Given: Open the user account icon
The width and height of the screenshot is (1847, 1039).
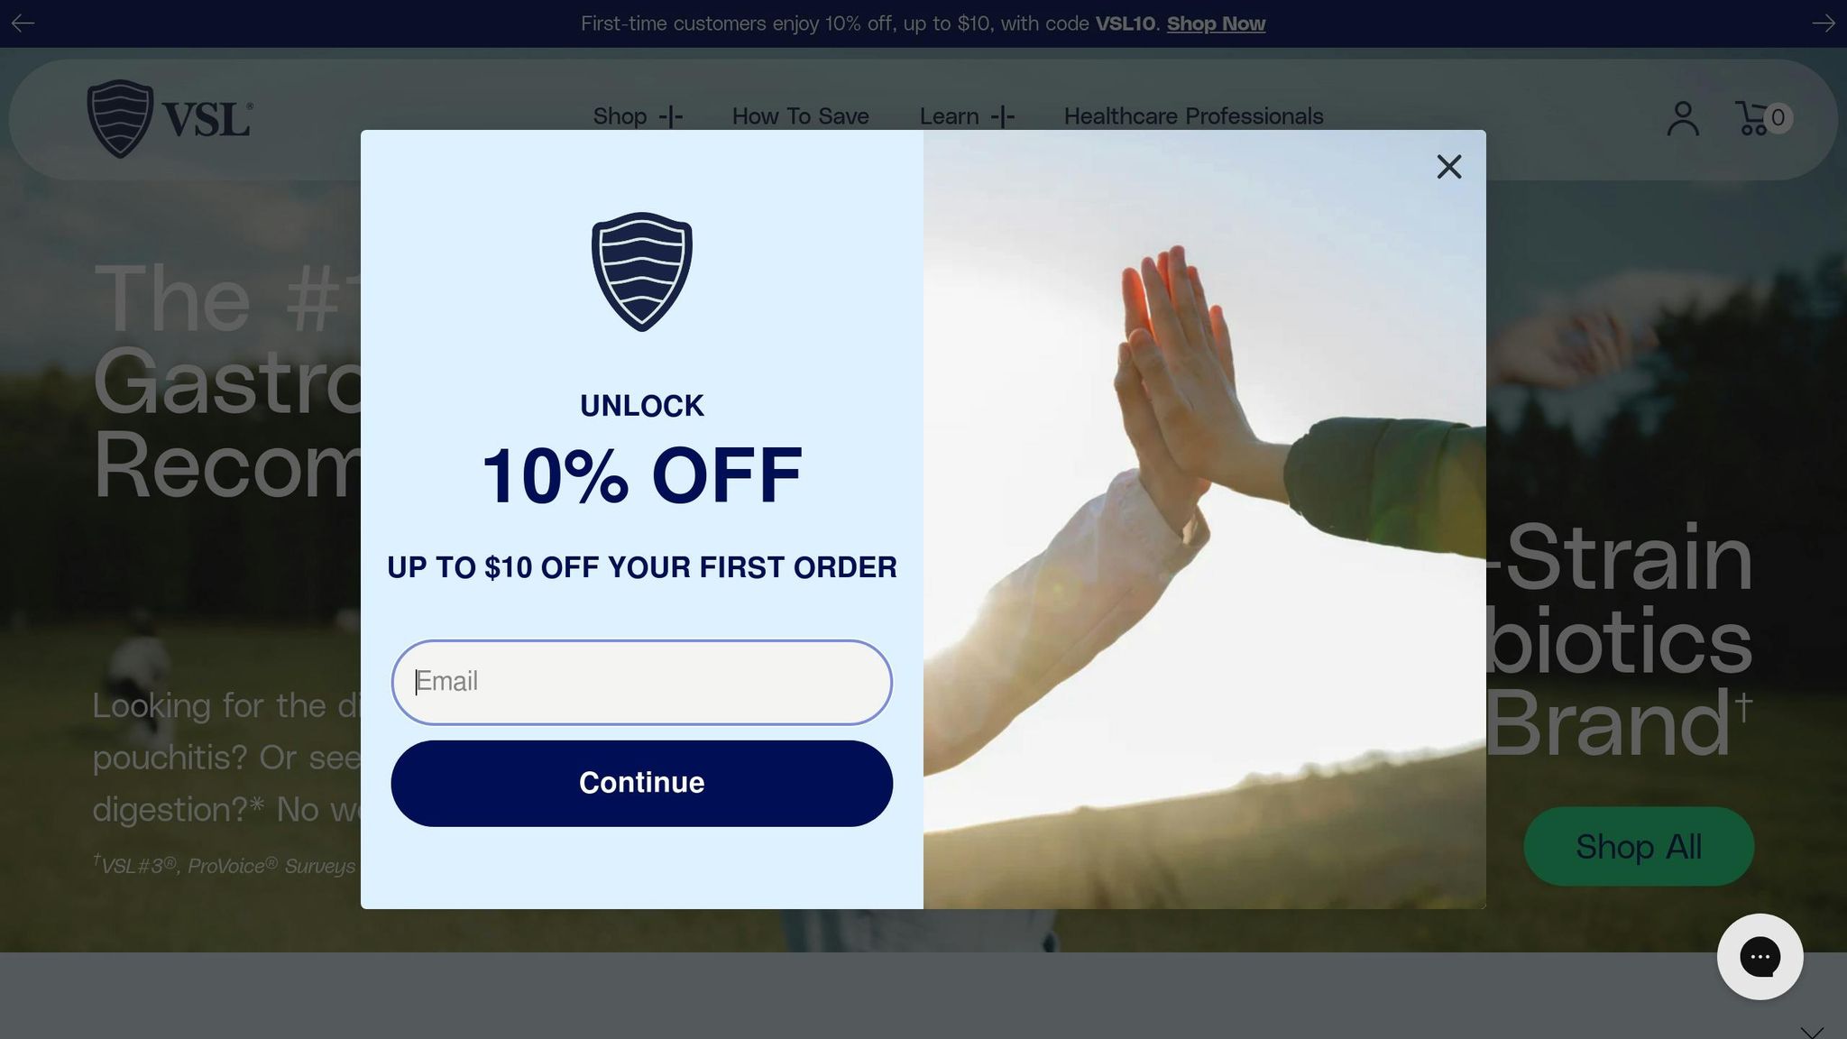Looking at the screenshot, I should tap(1682, 118).
